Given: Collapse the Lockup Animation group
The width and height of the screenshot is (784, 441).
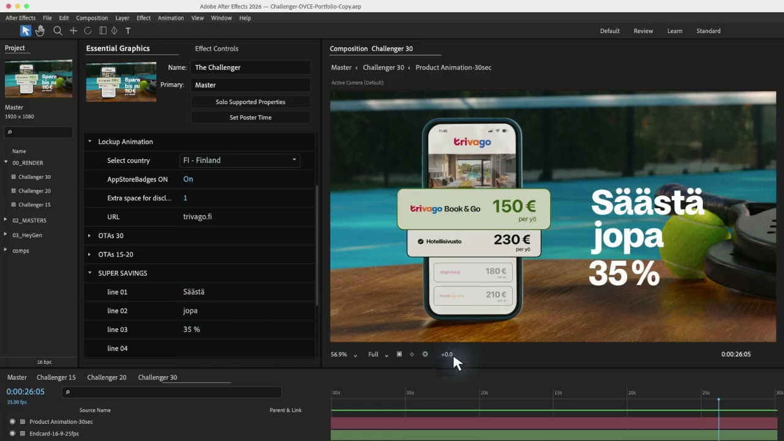Looking at the screenshot, I should [x=89, y=141].
